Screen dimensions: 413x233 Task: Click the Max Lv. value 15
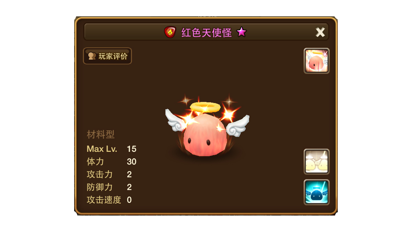pos(132,149)
